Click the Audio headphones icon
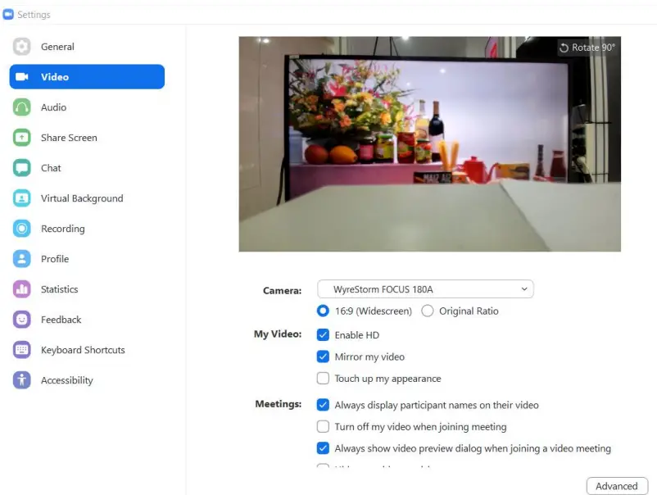 tap(22, 107)
